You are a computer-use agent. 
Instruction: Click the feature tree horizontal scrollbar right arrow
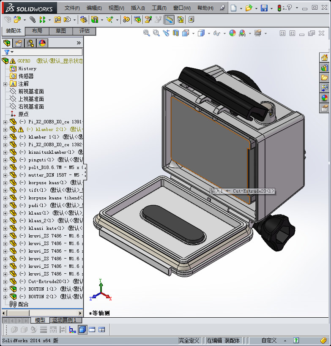tap(80, 313)
